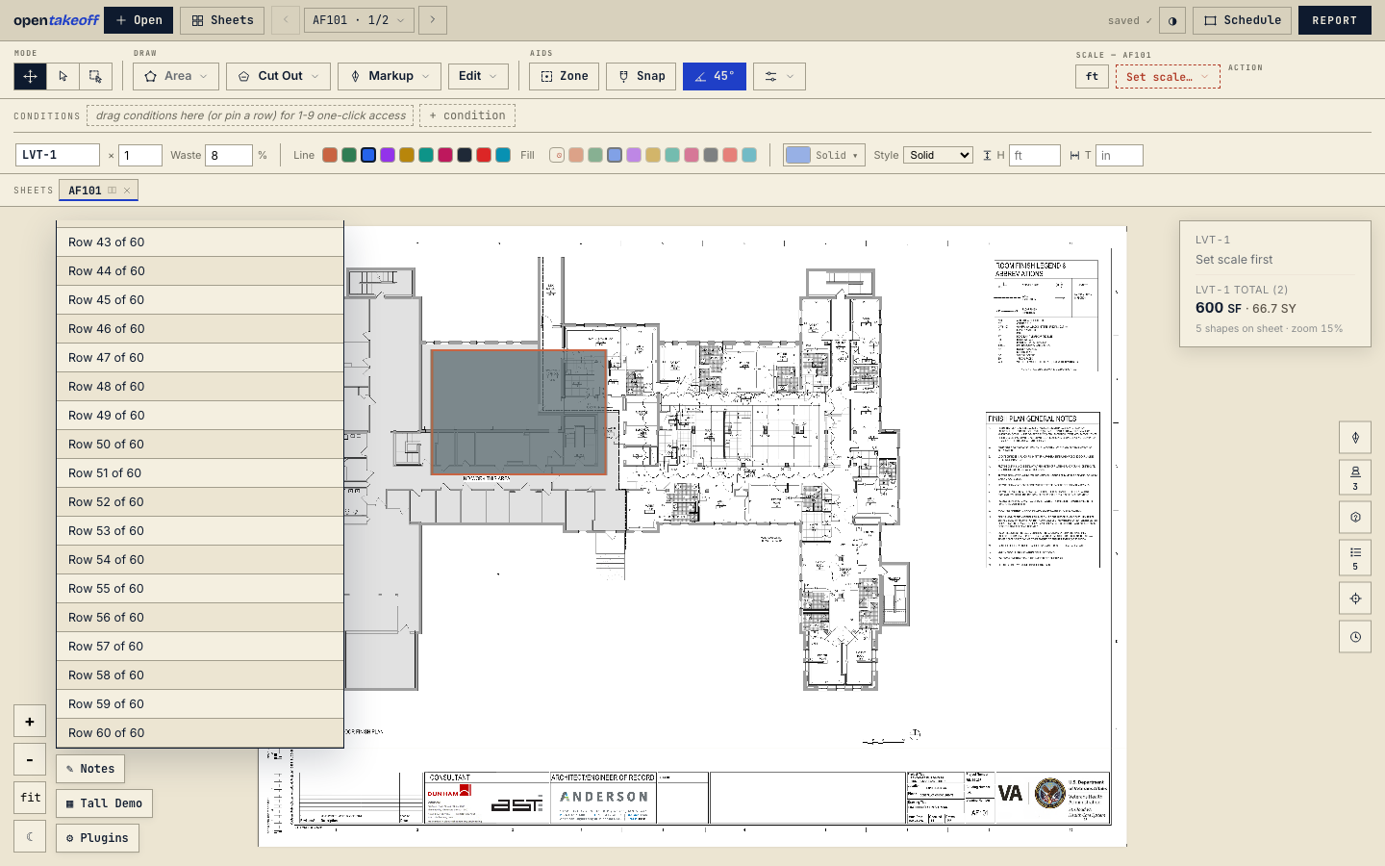Click the multiplier field showing 1

pyautogui.click(x=140, y=155)
